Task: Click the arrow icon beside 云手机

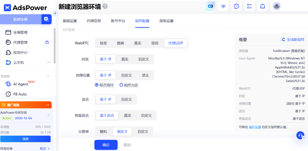Action: 48,62
